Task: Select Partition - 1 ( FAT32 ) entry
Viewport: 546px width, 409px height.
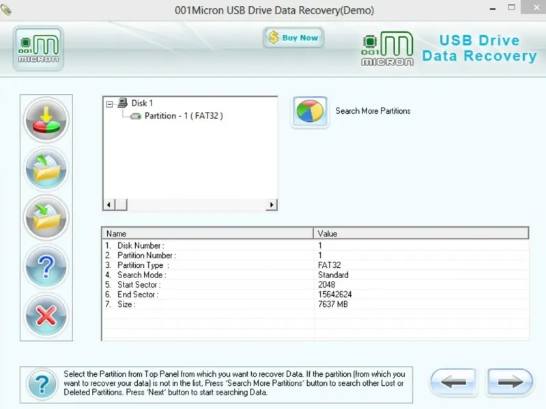Action: pyautogui.click(x=184, y=116)
